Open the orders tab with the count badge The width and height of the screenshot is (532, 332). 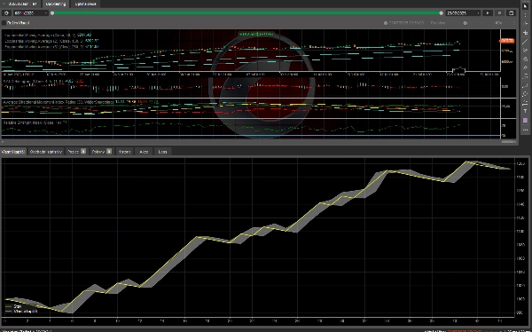(101, 152)
